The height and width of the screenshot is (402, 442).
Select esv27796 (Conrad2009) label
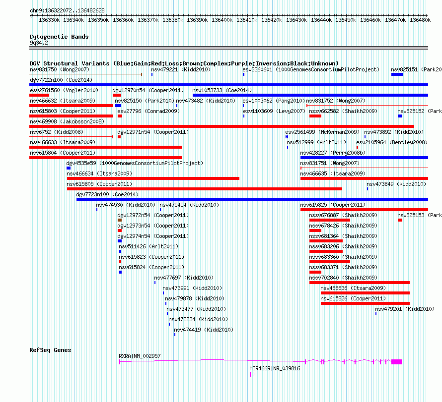(x=148, y=111)
